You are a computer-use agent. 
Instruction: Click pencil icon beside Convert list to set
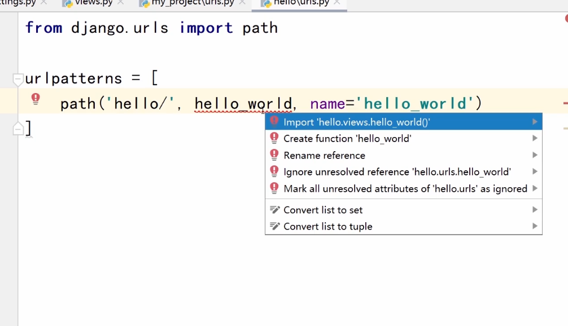point(274,209)
